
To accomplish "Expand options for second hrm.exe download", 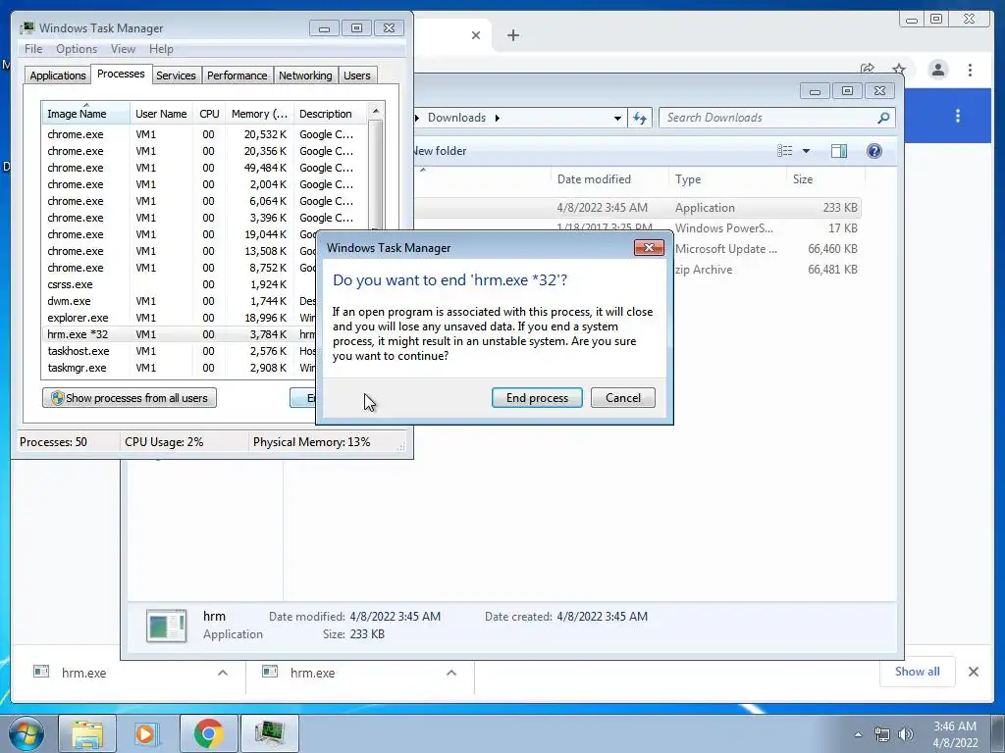I will coord(451,673).
